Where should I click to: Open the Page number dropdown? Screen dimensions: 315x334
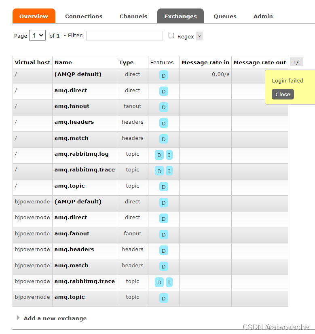pyautogui.click(x=37, y=35)
